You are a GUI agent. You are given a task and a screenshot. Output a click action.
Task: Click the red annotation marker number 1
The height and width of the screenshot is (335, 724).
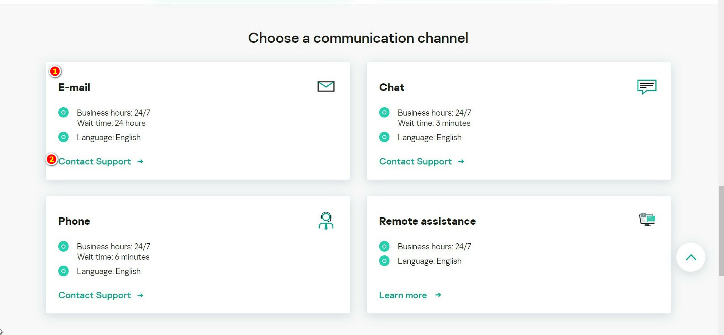[55, 71]
